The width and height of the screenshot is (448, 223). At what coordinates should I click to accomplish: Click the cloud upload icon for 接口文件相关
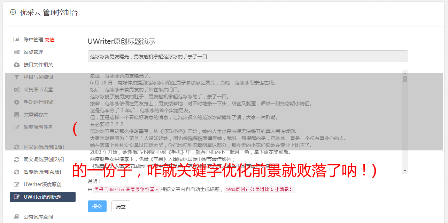pyautogui.click(x=16, y=65)
